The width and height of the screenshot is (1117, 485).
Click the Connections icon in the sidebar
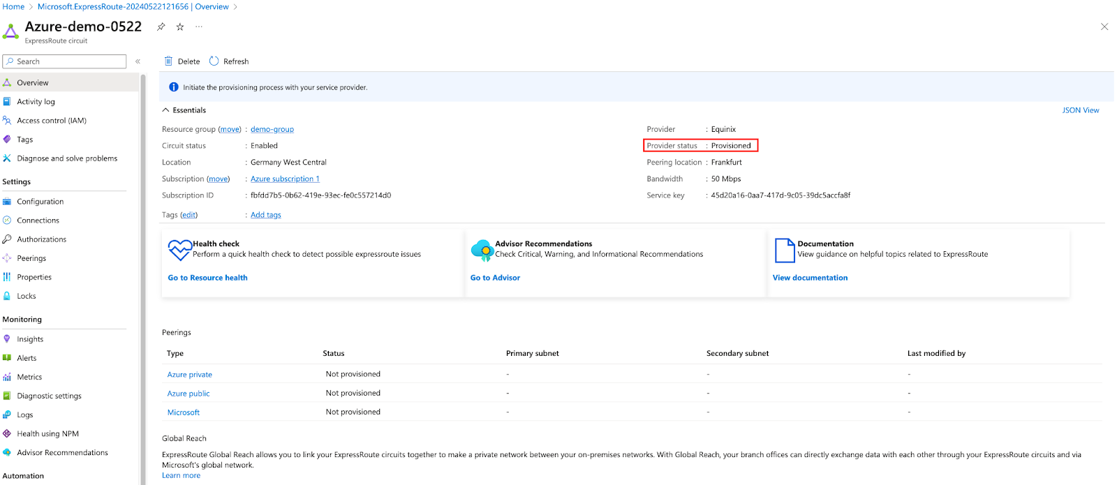7,220
